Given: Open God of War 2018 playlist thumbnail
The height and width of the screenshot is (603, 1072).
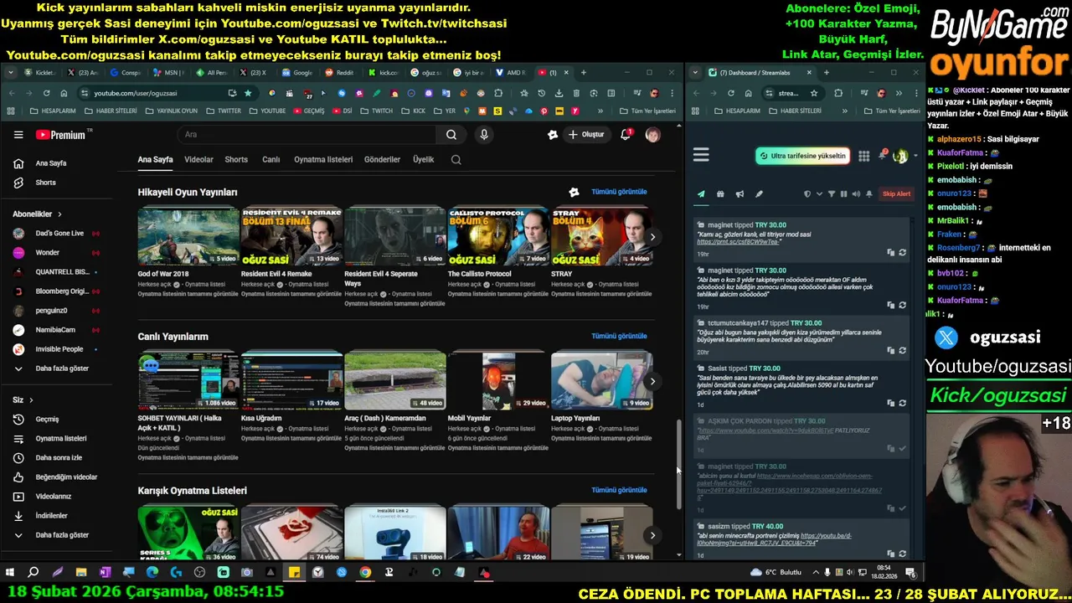Looking at the screenshot, I should click(x=188, y=236).
